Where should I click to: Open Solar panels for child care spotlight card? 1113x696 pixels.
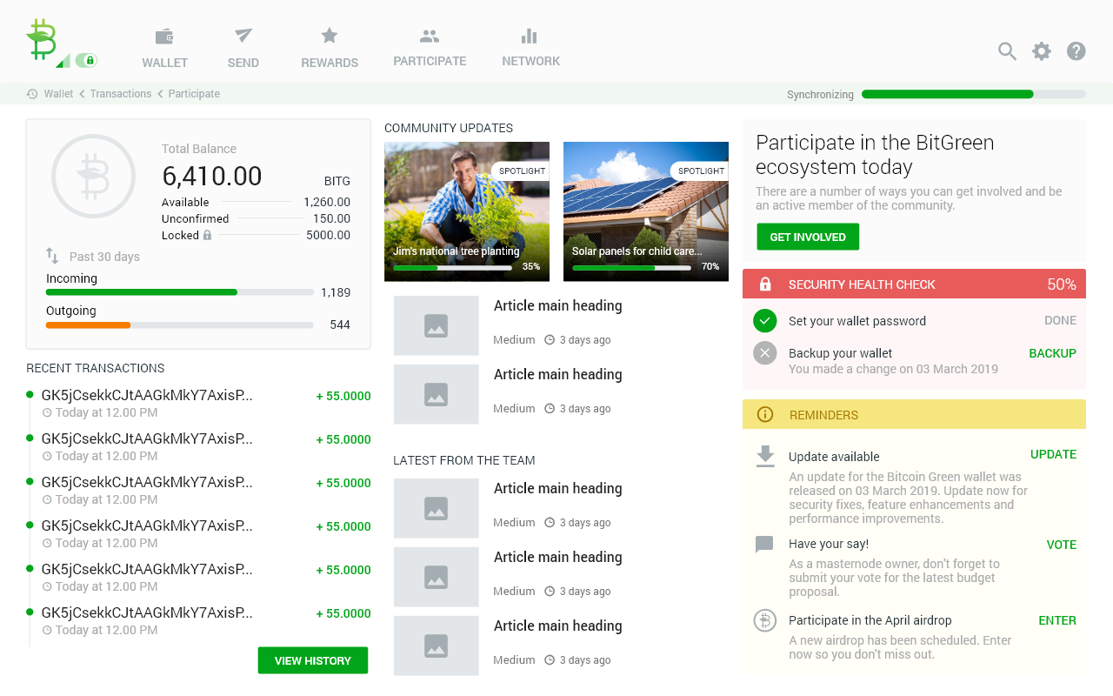click(x=646, y=211)
